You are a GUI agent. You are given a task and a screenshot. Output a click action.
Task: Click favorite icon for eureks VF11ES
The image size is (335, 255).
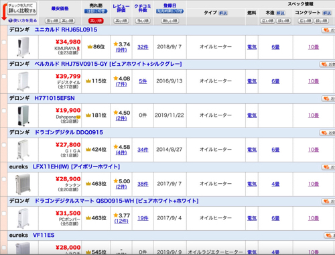329,236
